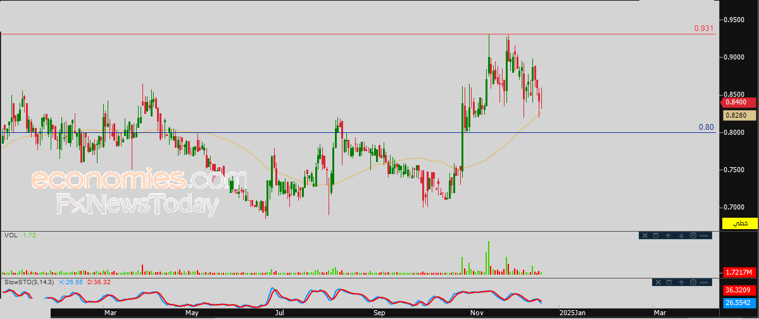
Task: Close the SlowSTO indicator panel
Action: [657, 282]
